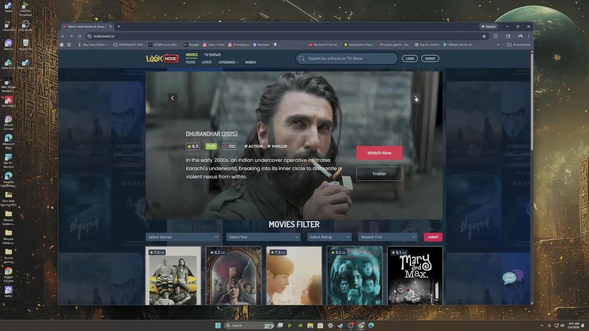This screenshot has height=331, width=589.
Task: Bookmark this page with the star icon
Action: pos(484,36)
